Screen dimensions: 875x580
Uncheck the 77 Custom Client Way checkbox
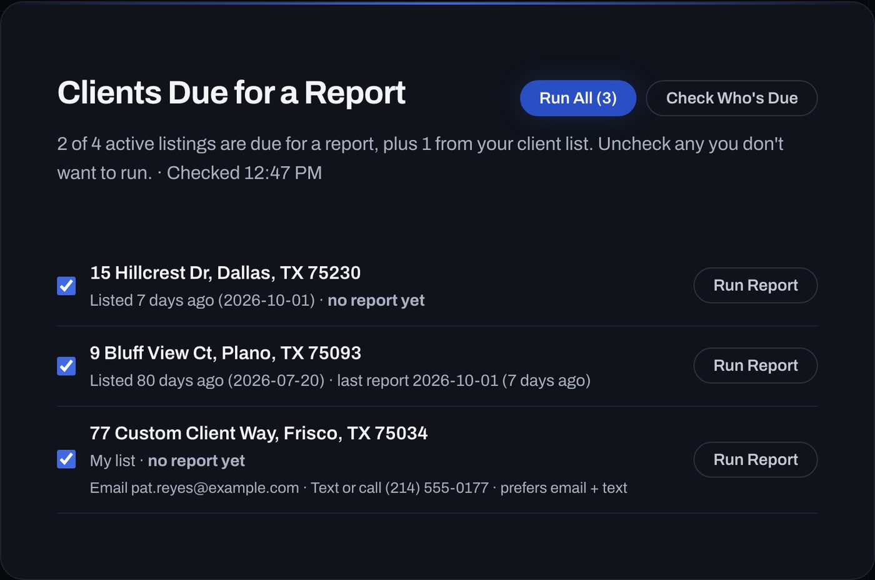click(x=66, y=459)
